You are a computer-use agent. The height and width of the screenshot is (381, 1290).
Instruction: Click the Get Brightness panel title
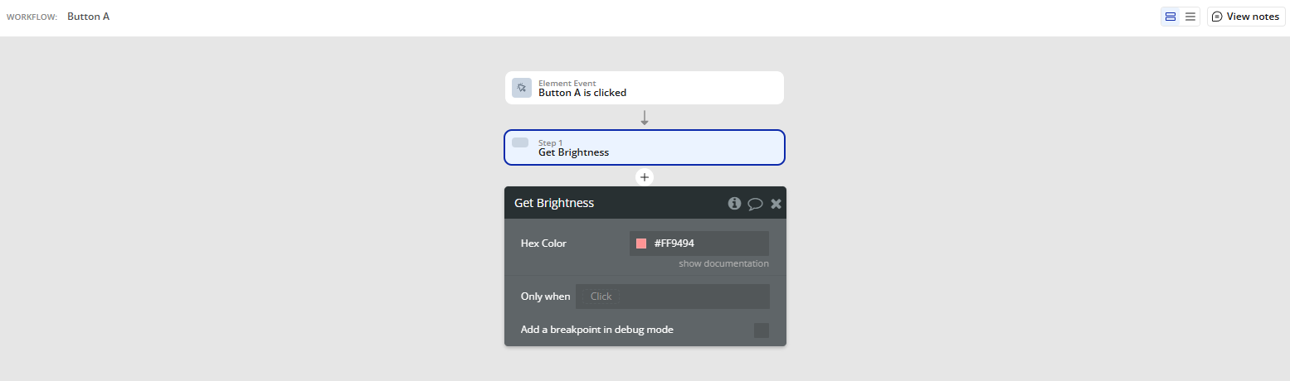pos(554,203)
